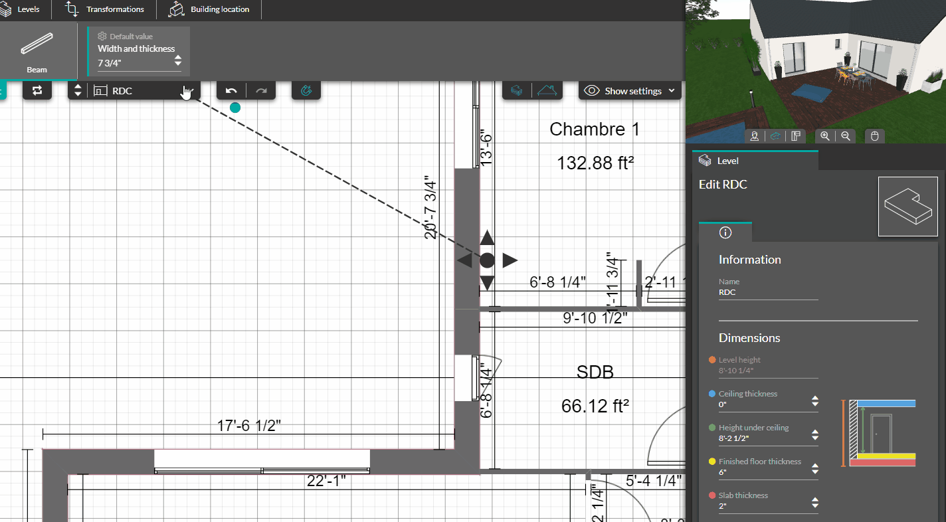946x522 pixels.
Task: Click the red Slab thickness color dot
Action: [712, 495]
